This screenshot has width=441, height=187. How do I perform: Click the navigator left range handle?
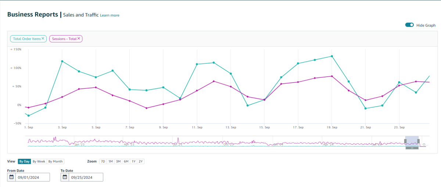click(x=405, y=141)
